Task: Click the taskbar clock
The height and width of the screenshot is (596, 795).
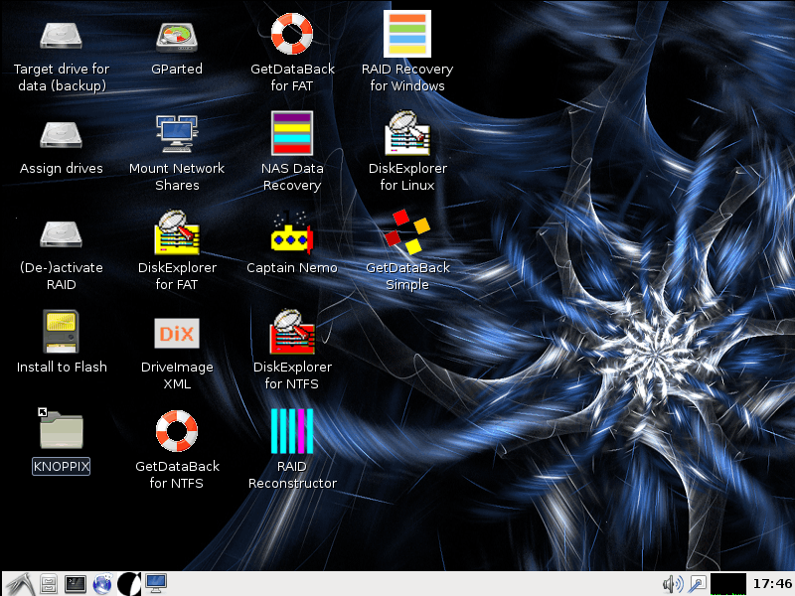Action: click(772, 583)
